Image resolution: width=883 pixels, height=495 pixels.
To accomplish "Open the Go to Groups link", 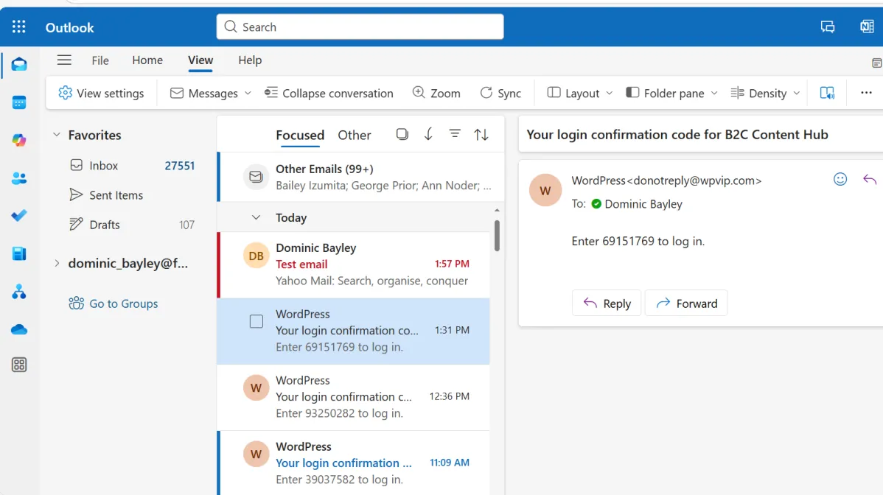I will click(x=123, y=303).
